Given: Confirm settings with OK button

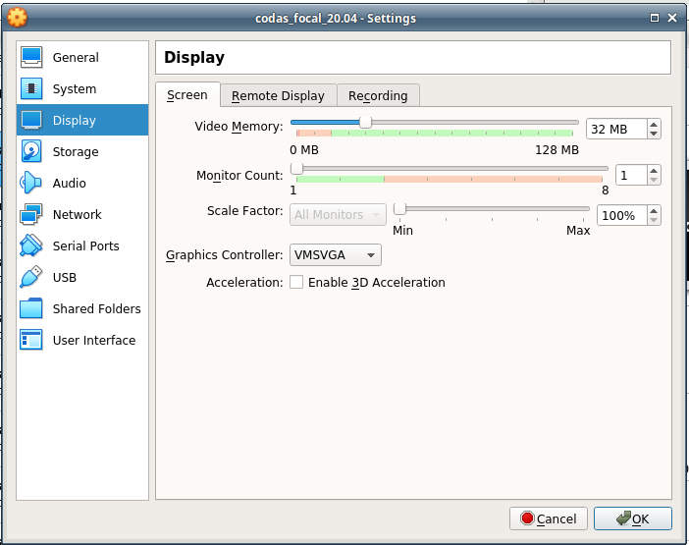Looking at the screenshot, I should (x=633, y=518).
